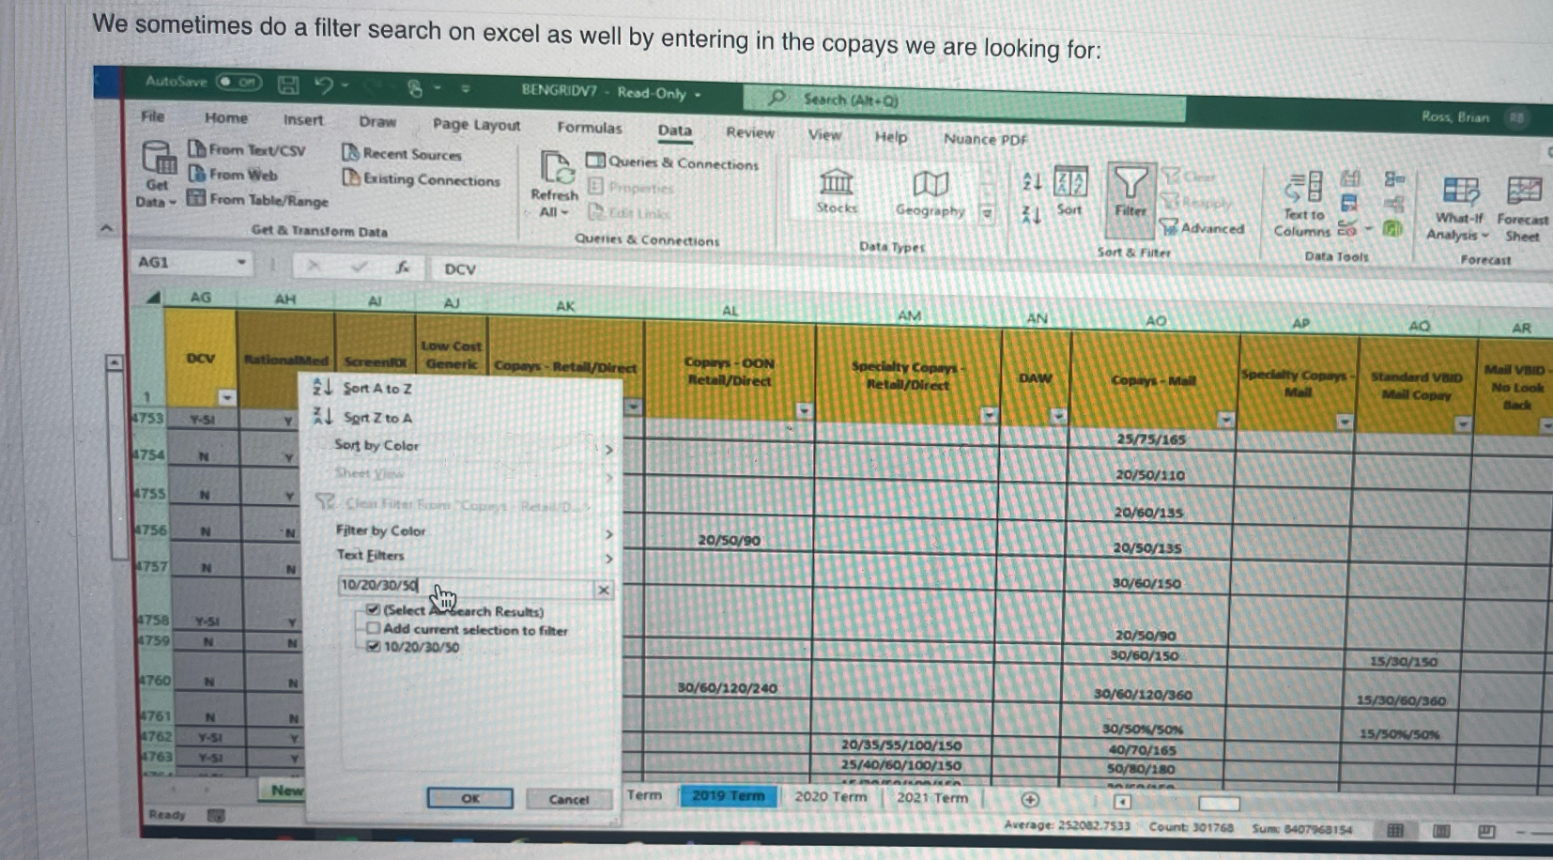
Task: Toggle Select All Search Results checkbox
Action: tap(373, 609)
